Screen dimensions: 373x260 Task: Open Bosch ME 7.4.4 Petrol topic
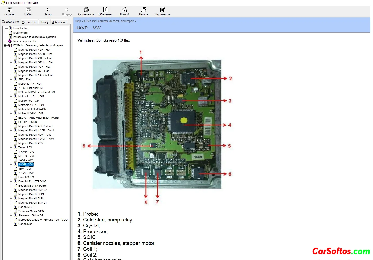coord(32,186)
